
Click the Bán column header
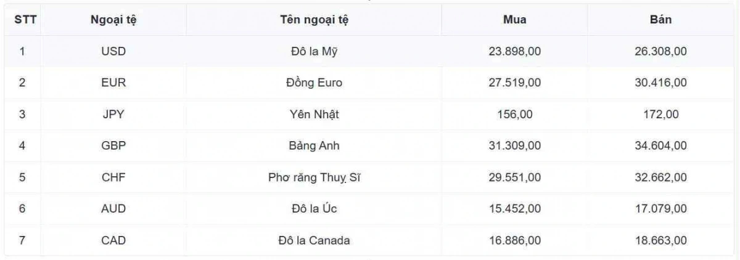pos(660,20)
